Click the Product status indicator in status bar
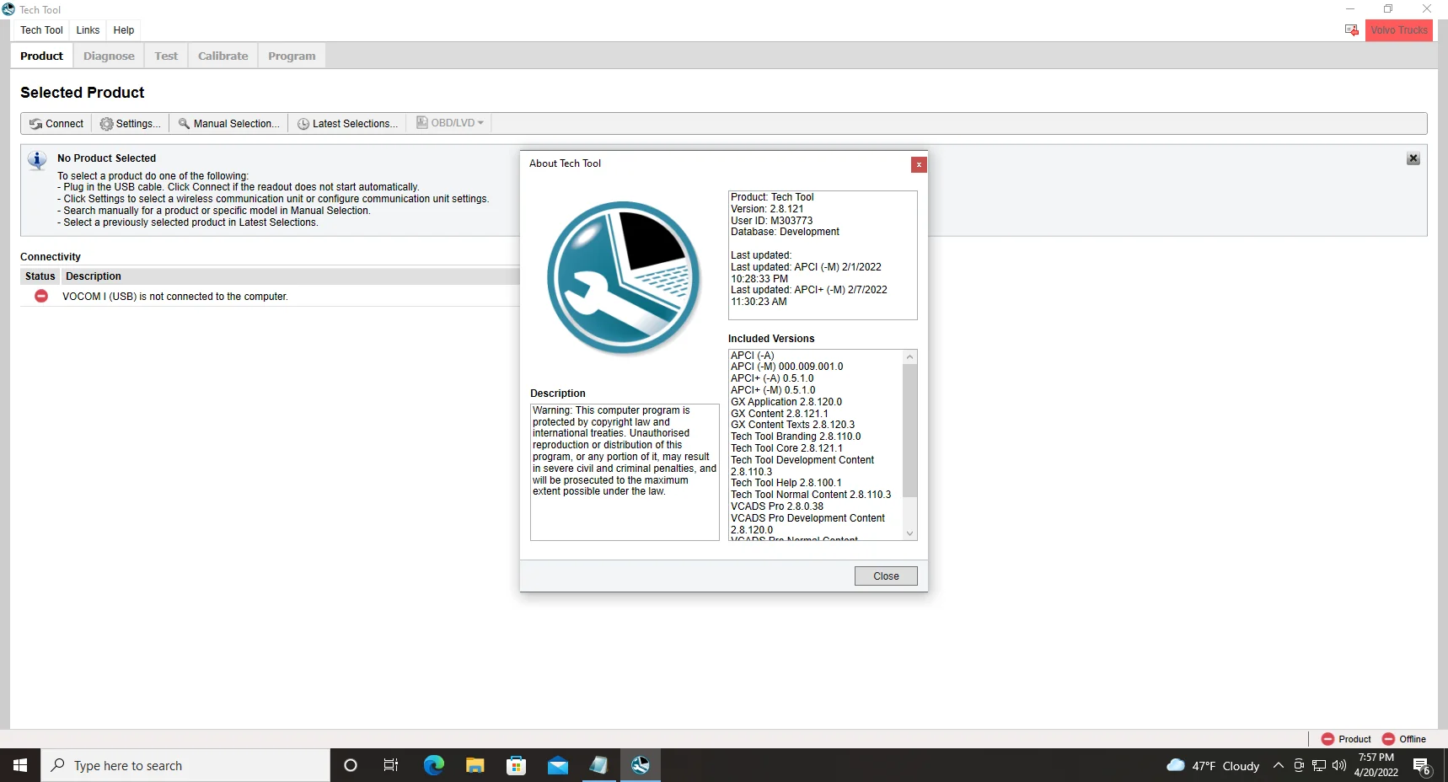 pos(1346,739)
